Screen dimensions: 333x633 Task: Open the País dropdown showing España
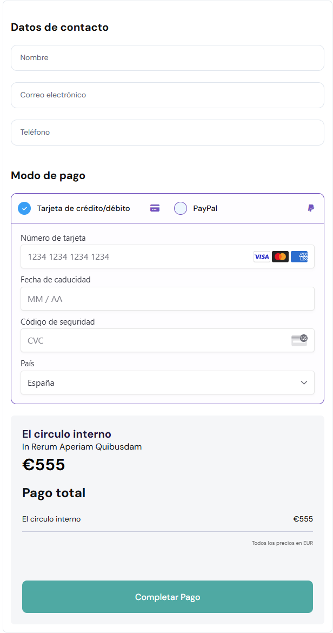pyautogui.click(x=162, y=383)
